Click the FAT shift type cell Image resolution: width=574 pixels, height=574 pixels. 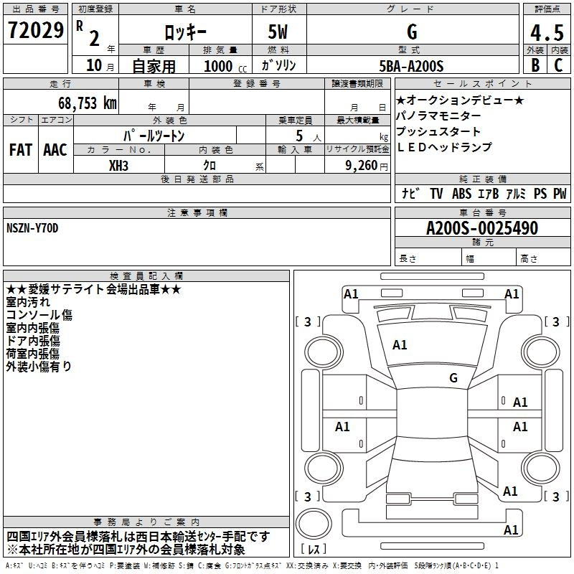[21, 149]
